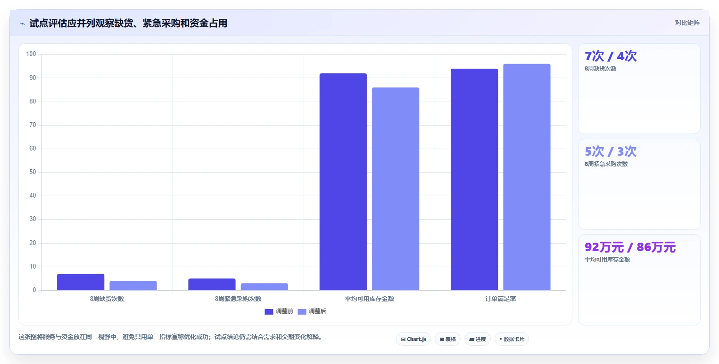719x364 pixels.
Task: Click the 调整前 bar for 订单满足率
Action: (474, 179)
